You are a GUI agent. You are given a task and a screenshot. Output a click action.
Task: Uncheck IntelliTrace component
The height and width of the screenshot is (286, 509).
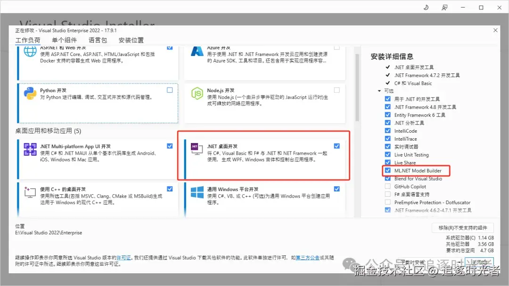pos(387,139)
